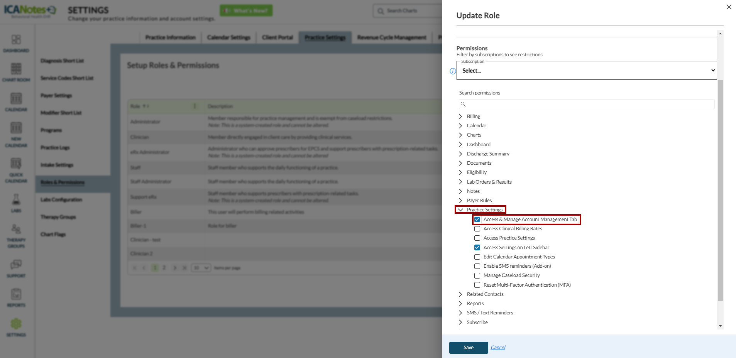Check Access Practice Settings permission

477,238
